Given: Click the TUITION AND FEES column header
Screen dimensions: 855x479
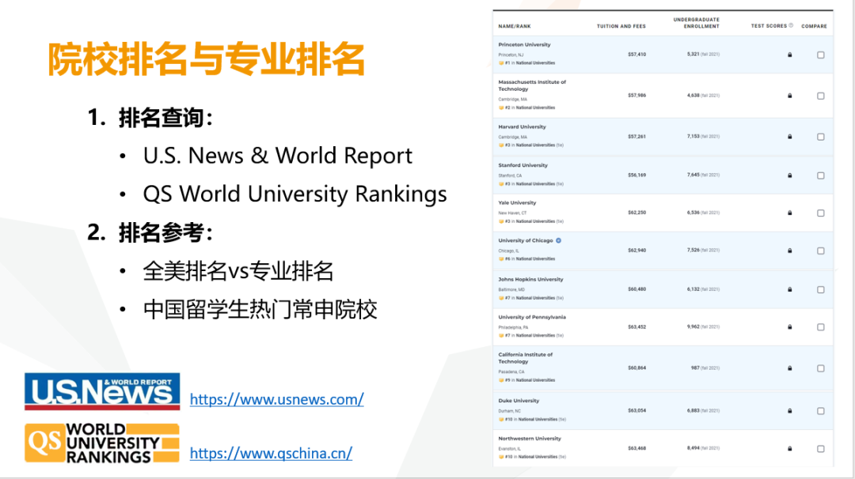Looking at the screenshot, I should [621, 26].
